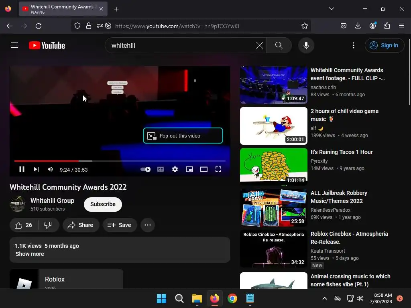Open the nacho's crib channel name
The width and height of the screenshot is (411, 308).
(323, 87)
